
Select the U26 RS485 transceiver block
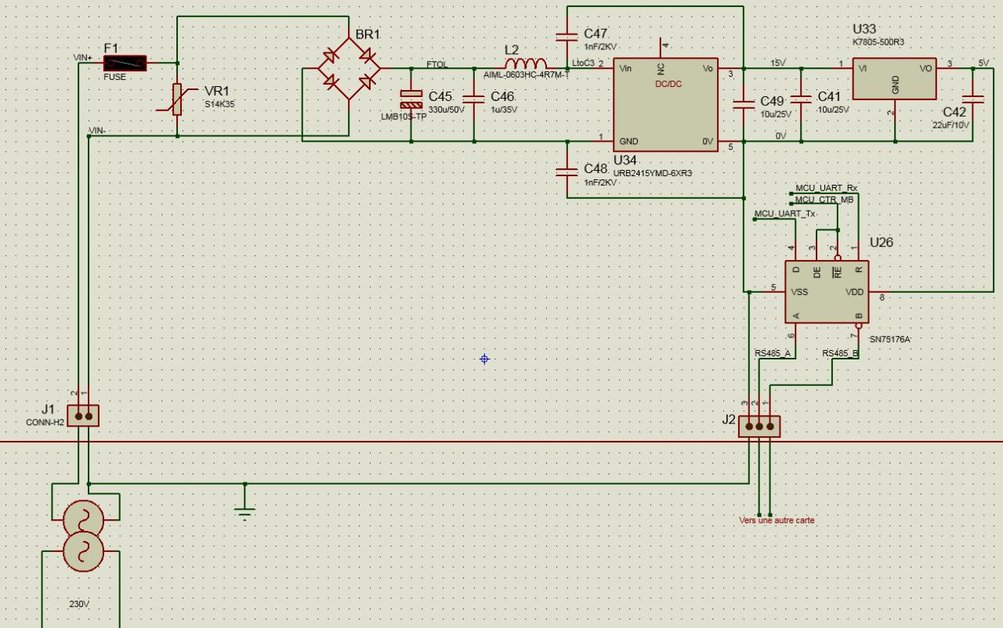(827, 292)
